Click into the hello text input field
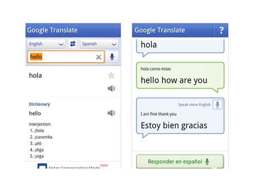 pos(66,57)
